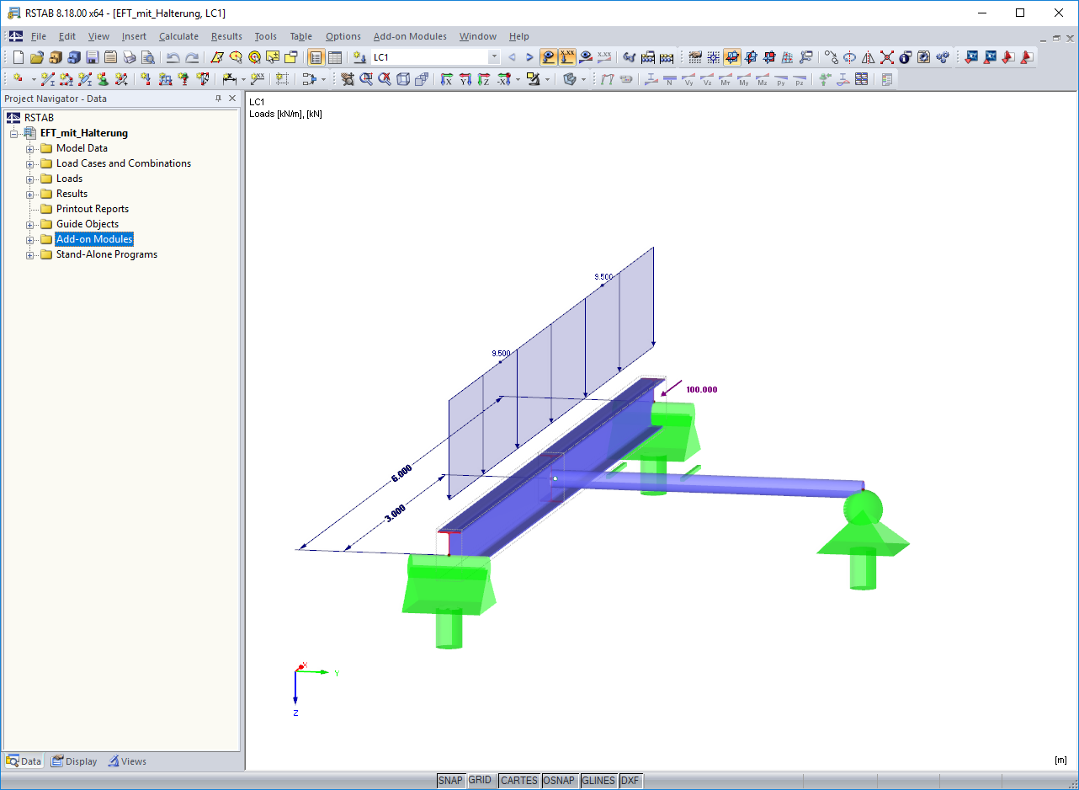Click the torsional moment MT result icon

726,79
